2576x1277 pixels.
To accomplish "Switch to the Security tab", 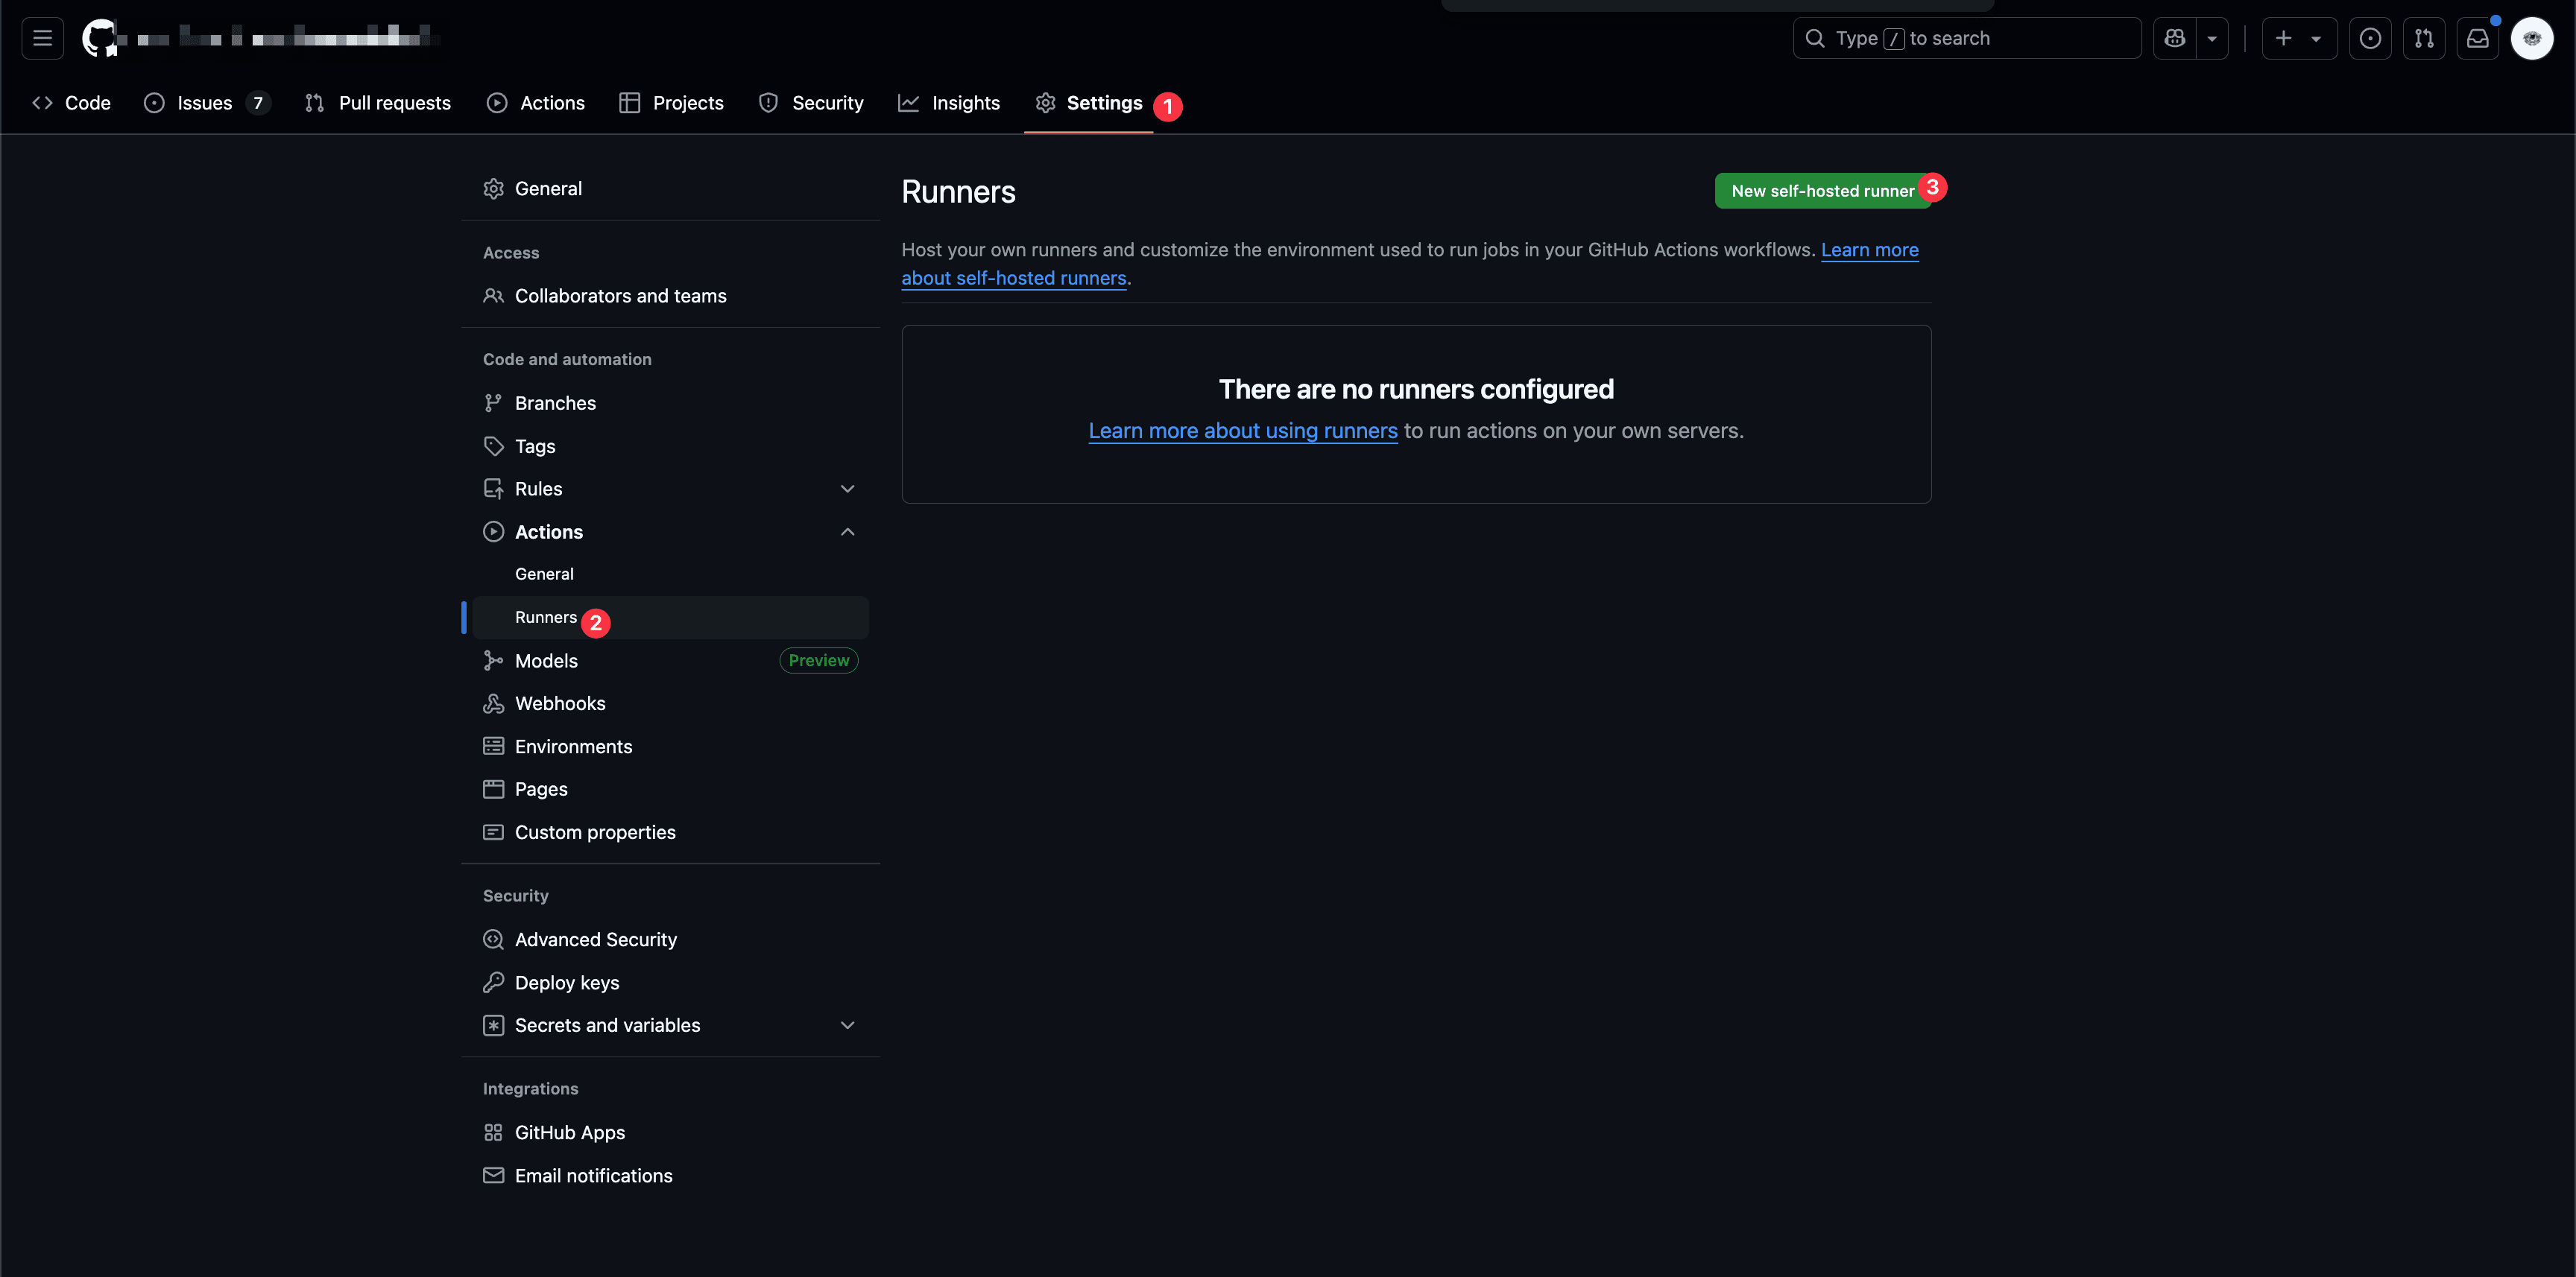I will (x=811, y=103).
